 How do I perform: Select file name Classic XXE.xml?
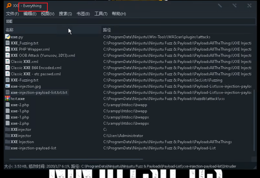(25, 61)
